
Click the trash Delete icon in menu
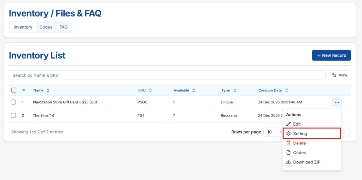[x=288, y=143]
